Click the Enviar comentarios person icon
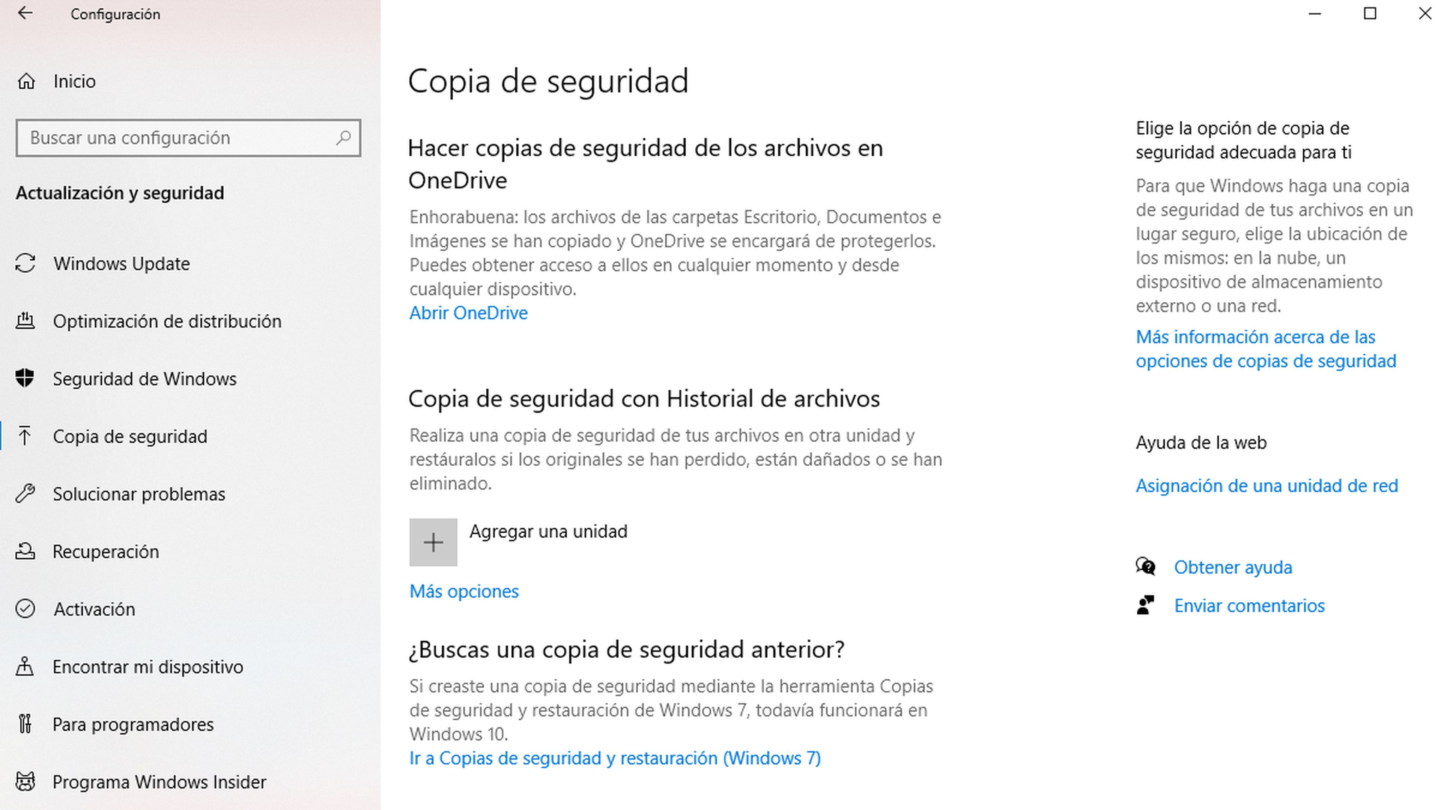Screen dimensions: 1441x810 1146,605
